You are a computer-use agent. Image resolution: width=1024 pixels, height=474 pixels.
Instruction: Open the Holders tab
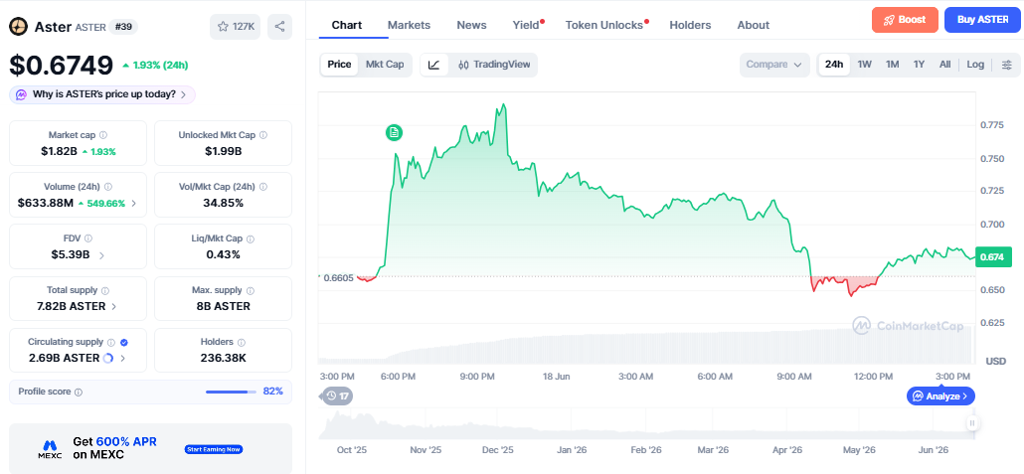[x=690, y=25]
